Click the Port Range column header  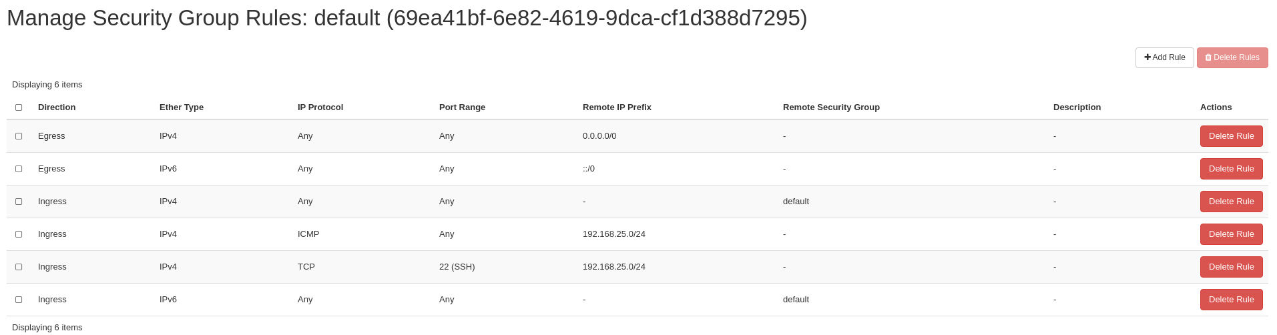pyautogui.click(x=462, y=107)
